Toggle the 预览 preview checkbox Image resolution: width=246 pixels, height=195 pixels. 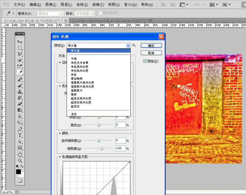pos(145,61)
